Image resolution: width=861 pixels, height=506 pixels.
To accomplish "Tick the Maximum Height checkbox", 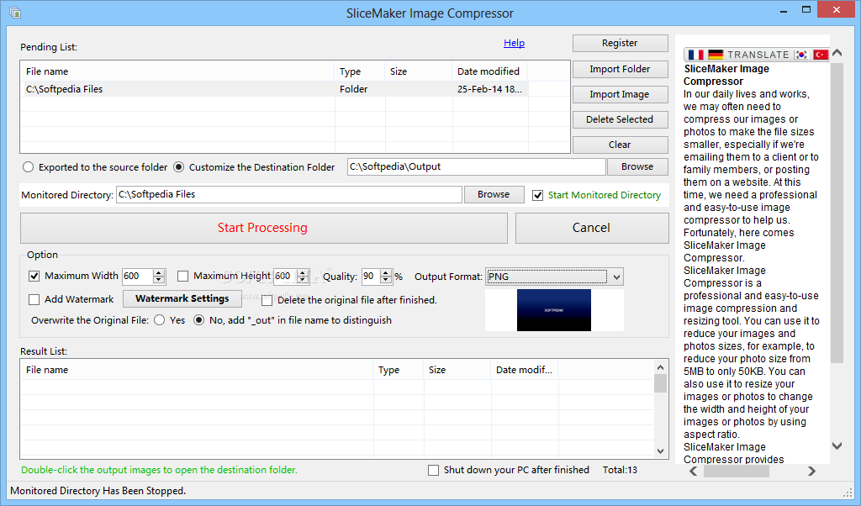I will 182,276.
